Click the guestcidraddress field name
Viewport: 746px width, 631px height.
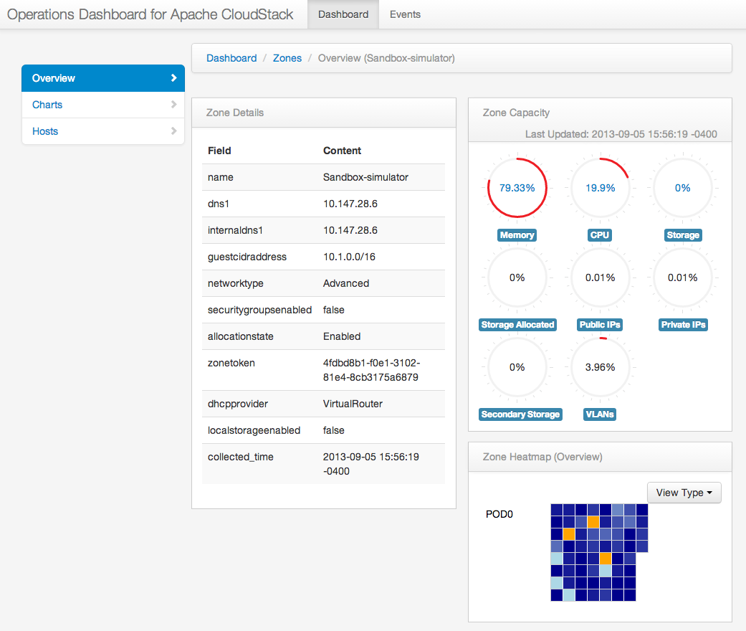(247, 257)
